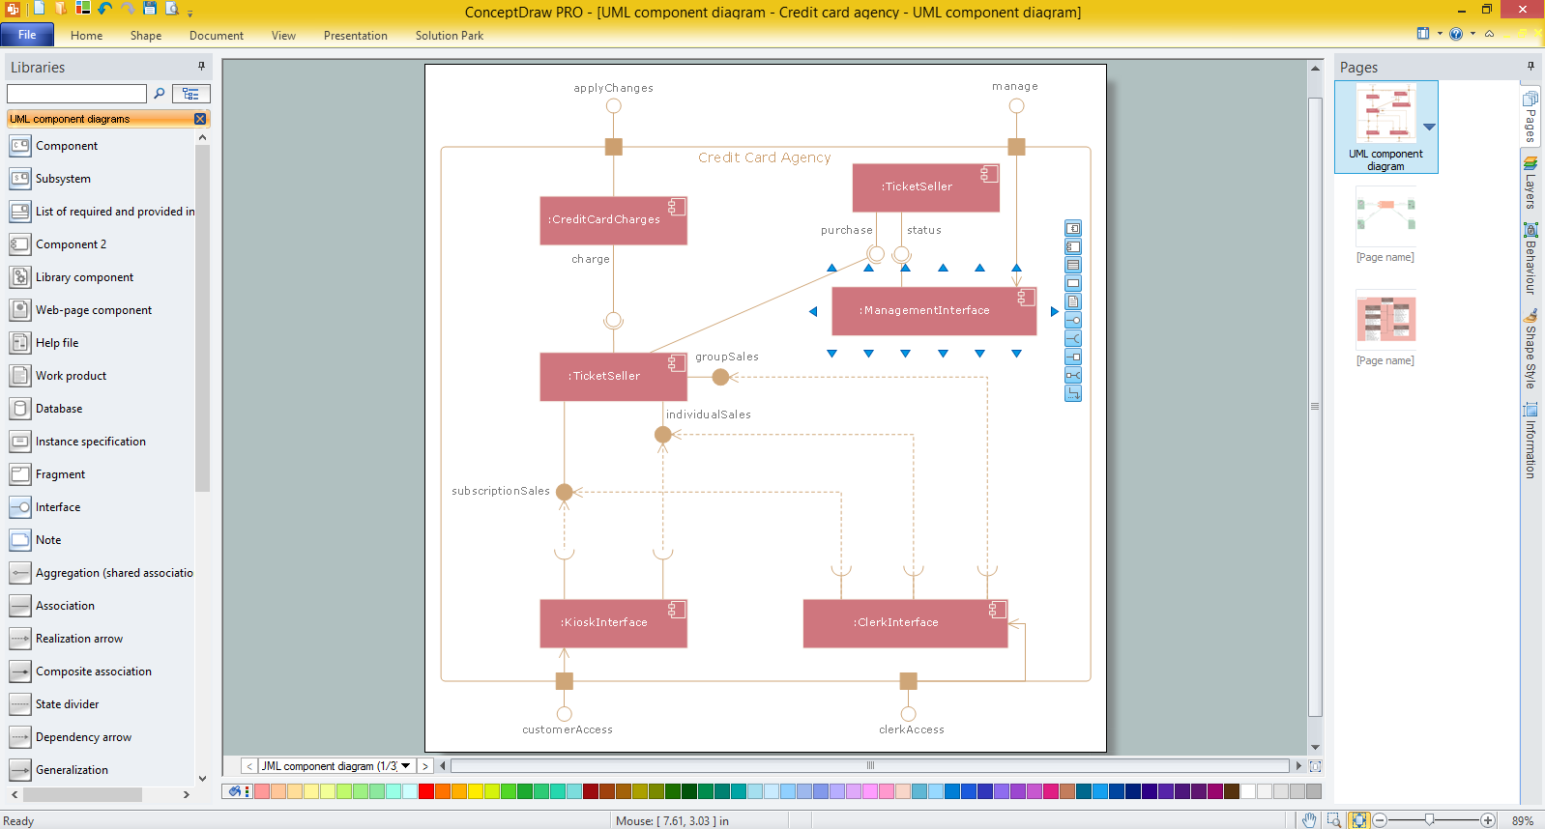Pin the Pages panel
Screen dimensions: 1545x829
point(1530,67)
